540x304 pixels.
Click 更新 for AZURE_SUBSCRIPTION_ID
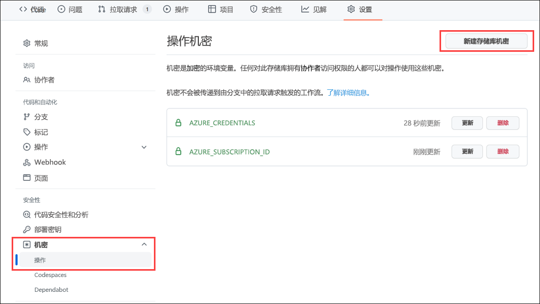[467, 152]
